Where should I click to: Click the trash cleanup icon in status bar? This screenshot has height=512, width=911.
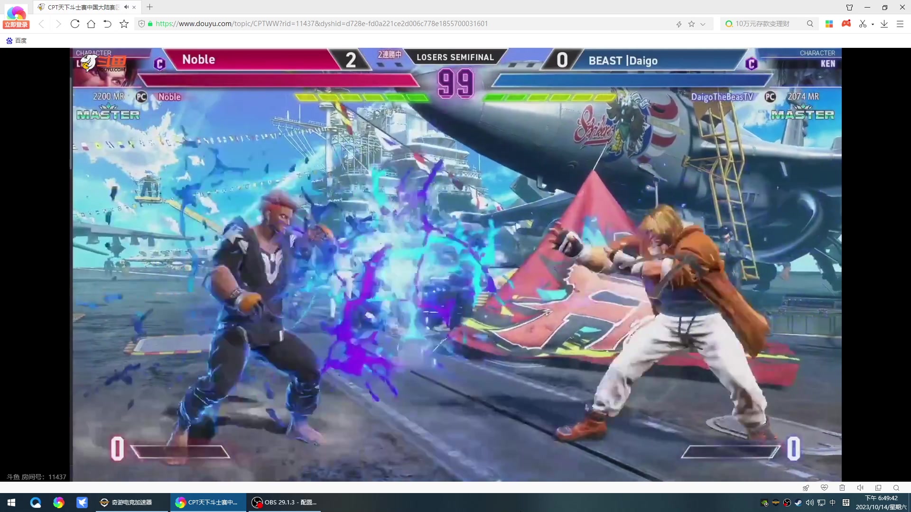[x=842, y=488]
